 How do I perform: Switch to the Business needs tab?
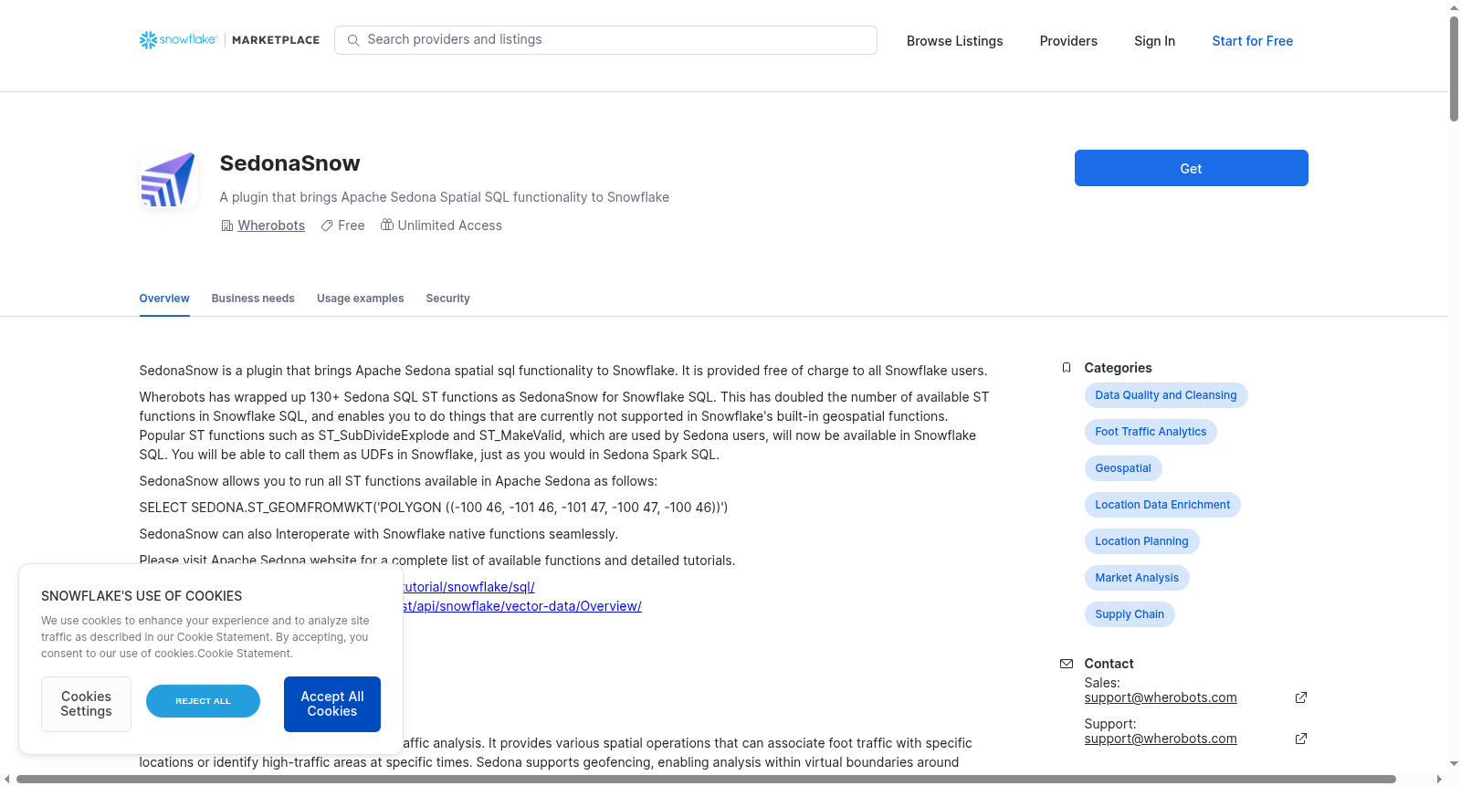coord(253,299)
